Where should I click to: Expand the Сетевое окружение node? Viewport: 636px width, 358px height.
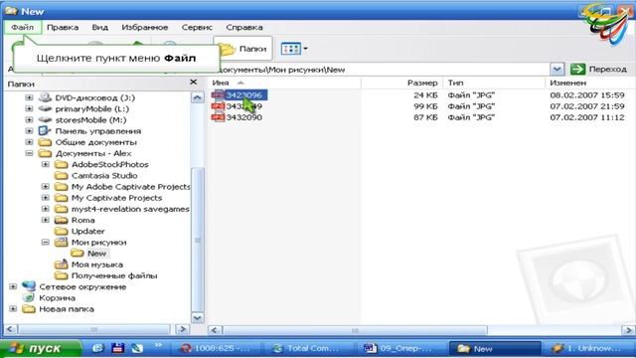coord(13,286)
